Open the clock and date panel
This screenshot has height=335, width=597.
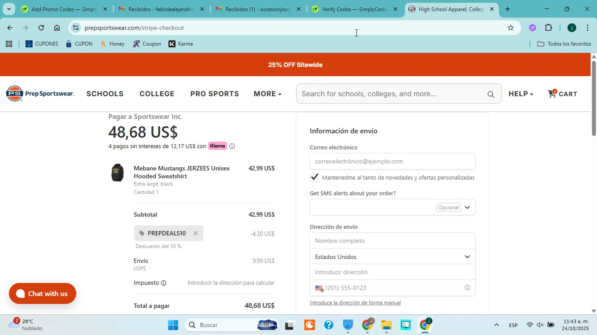(x=575, y=325)
